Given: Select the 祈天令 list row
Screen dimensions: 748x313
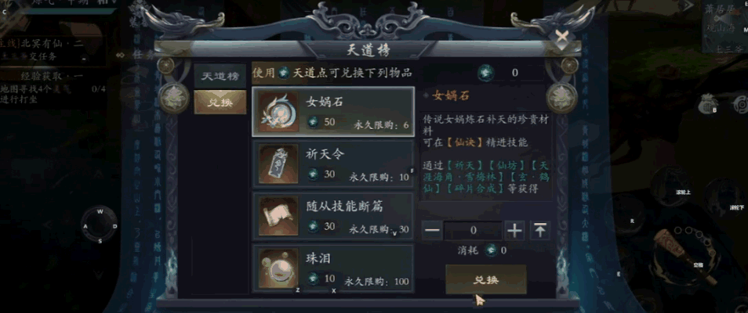Looking at the screenshot, I should click(332, 164).
